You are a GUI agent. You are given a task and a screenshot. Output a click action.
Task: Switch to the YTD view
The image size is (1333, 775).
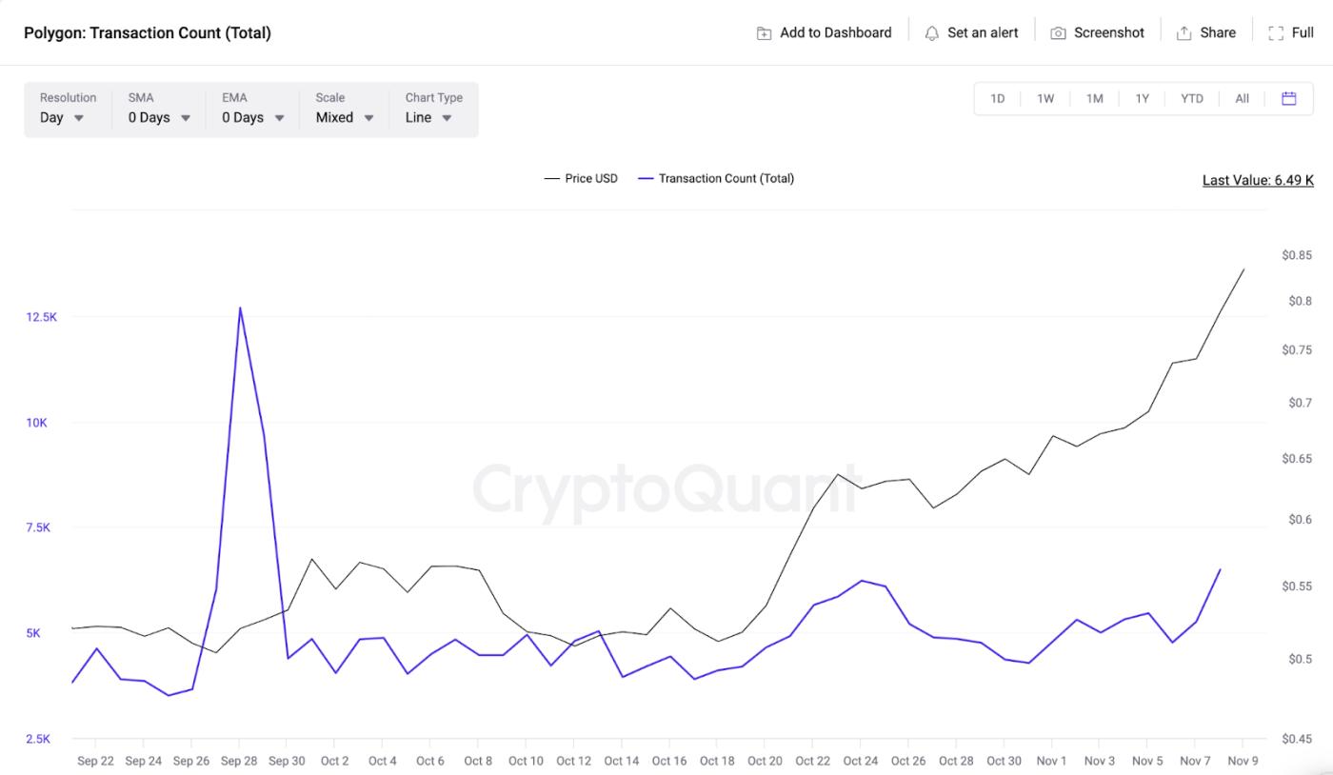coord(1191,98)
